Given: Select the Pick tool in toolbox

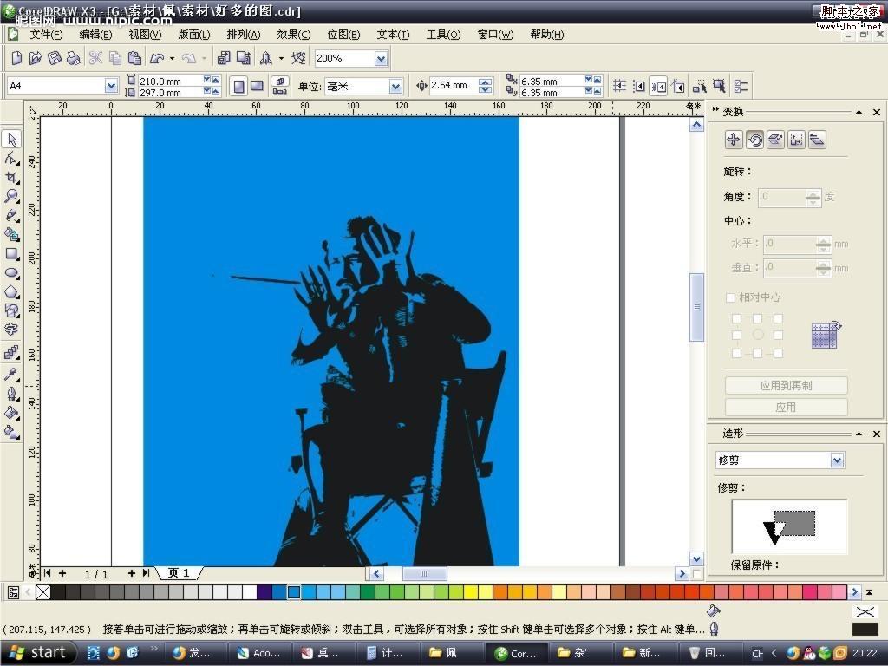Looking at the screenshot, I should click(12, 140).
